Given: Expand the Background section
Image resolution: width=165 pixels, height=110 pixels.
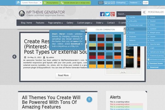Looking at the screenshot, I should point(136,44).
